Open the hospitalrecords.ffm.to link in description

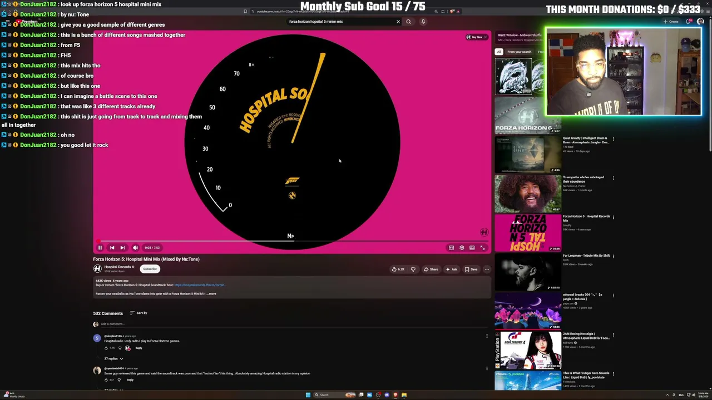[x=199, y=285]
